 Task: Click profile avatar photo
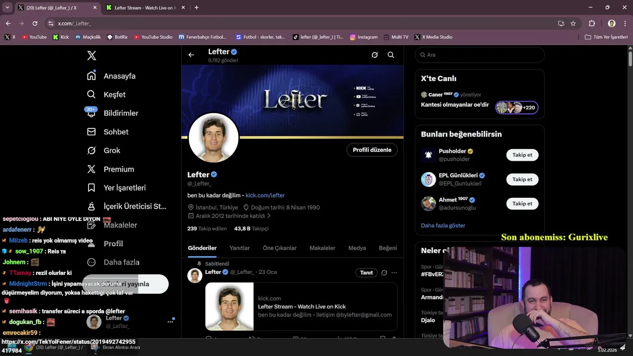(x=214, y=138)
